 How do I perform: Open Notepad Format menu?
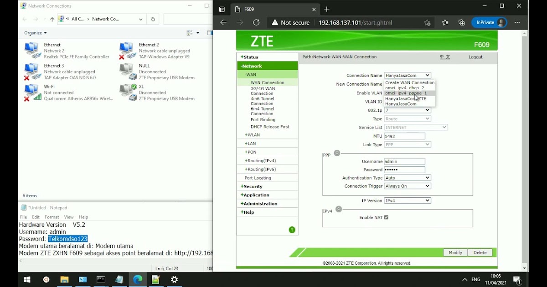pyautogui.click(x=52, y=217)
